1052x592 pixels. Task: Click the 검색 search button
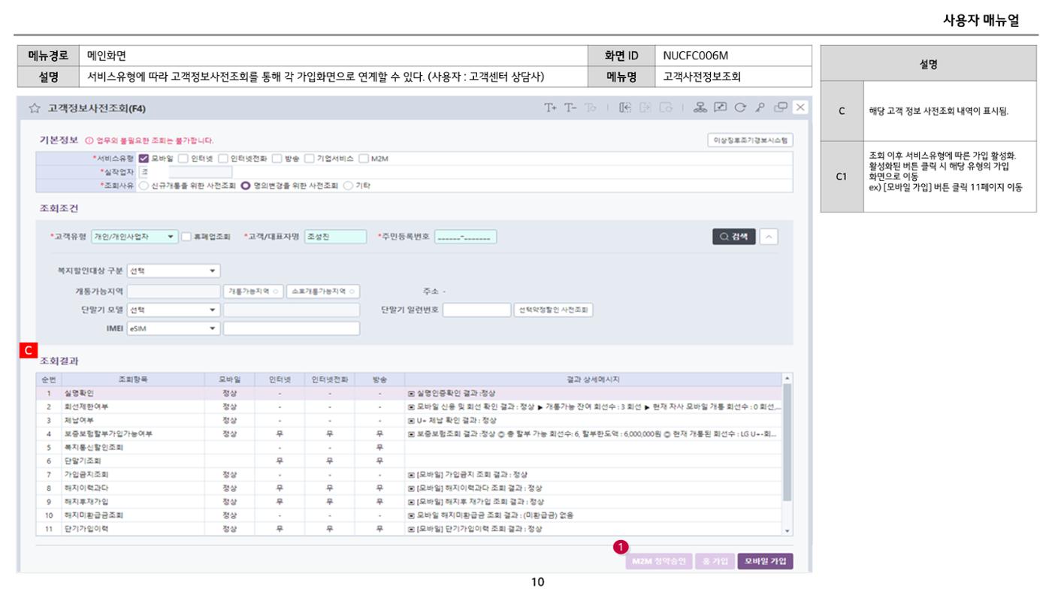734,237
